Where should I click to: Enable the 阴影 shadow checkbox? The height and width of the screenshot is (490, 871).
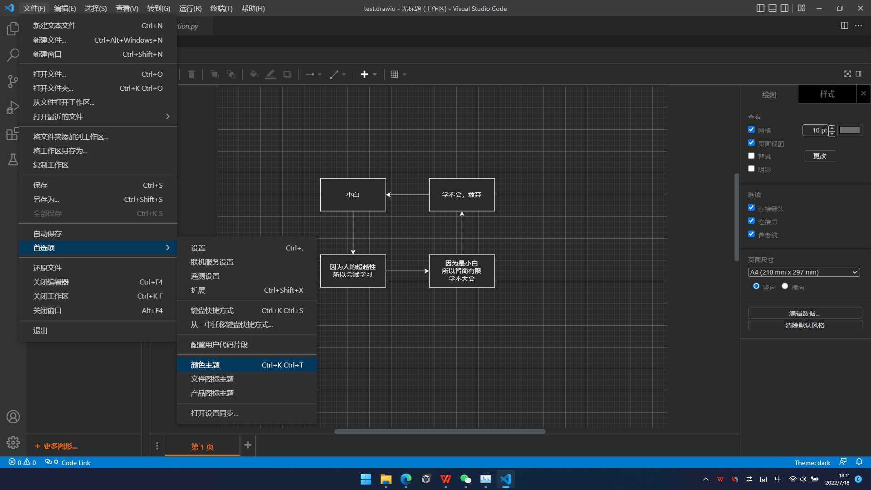click(x=752, y=169)
